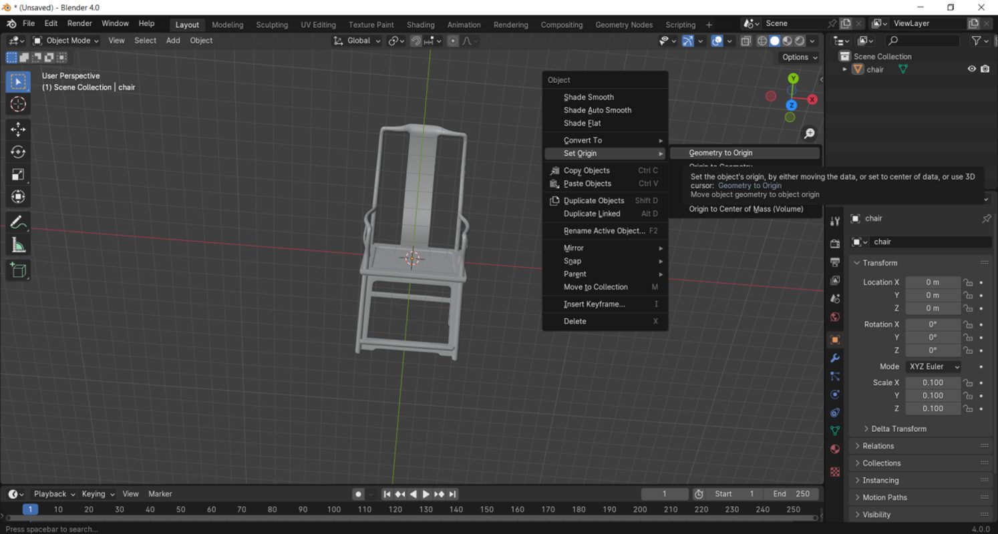Click the current frame number field
This screenshot has height=534, width=998.
click(x=665, y=494)
